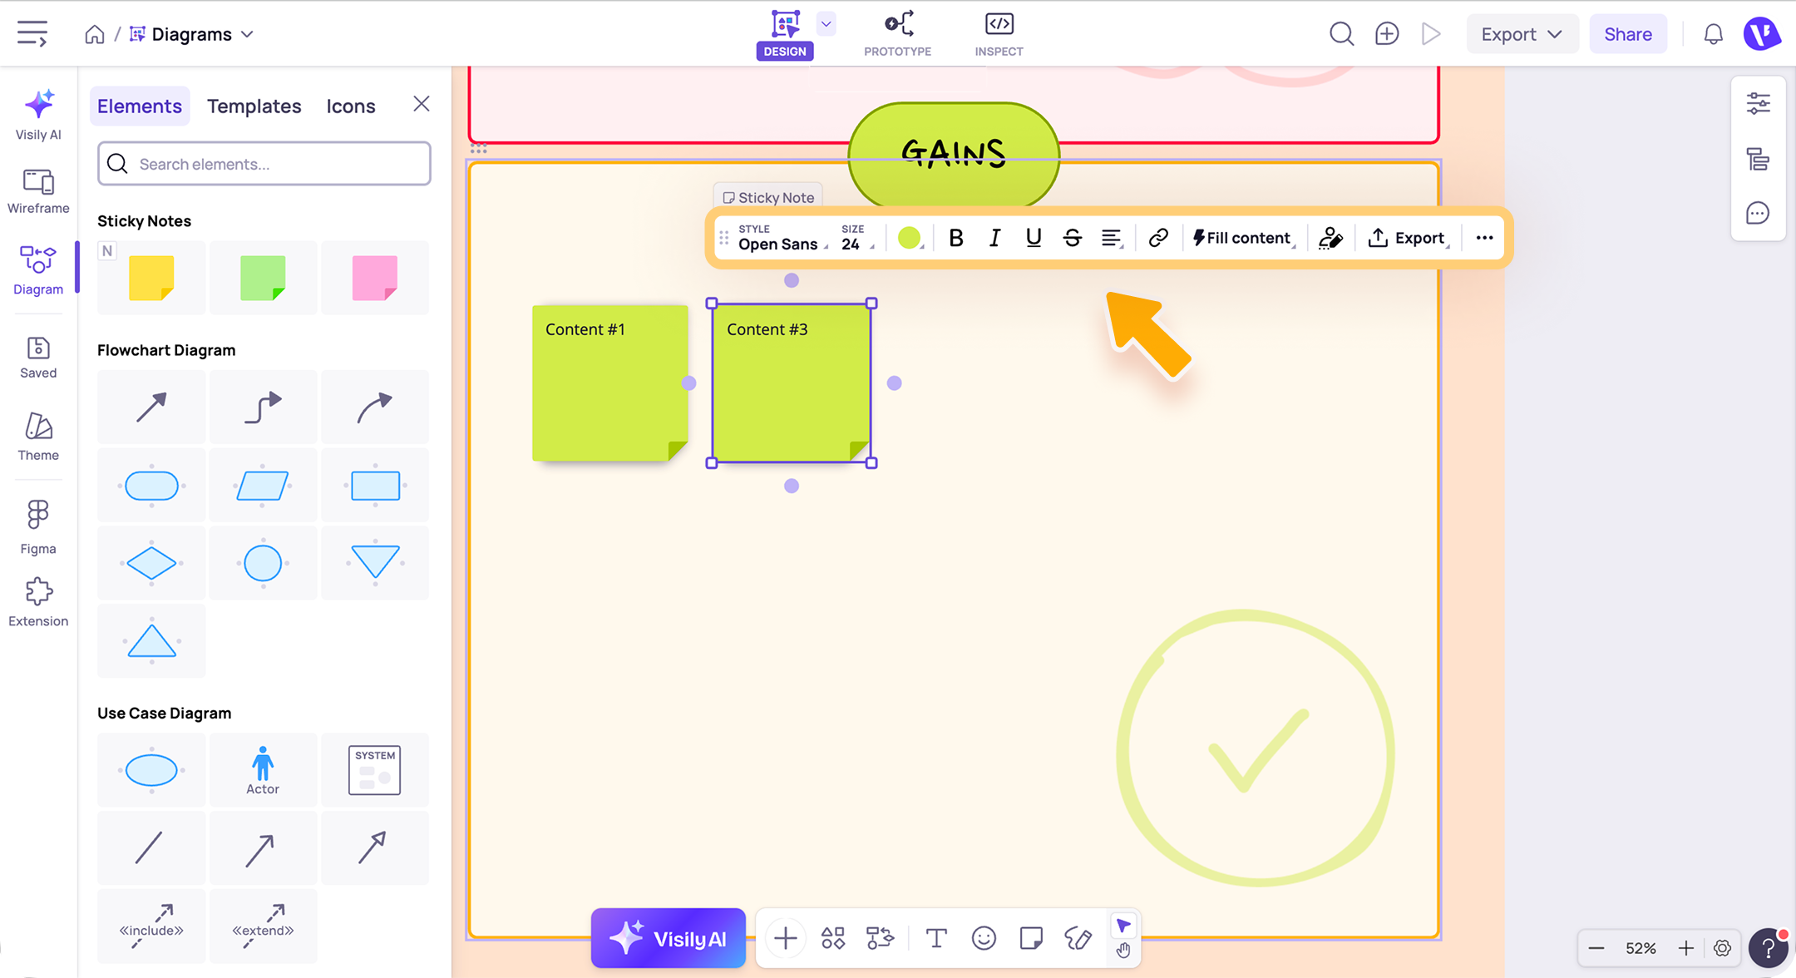The image size is (1796, 978).
Task: Toggle italic formatting
Action: 994,238
